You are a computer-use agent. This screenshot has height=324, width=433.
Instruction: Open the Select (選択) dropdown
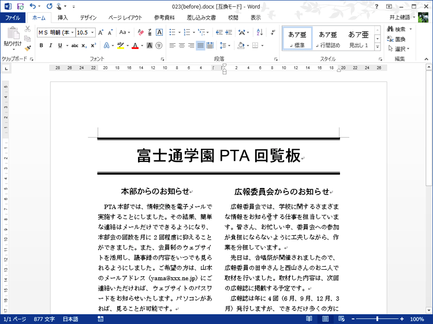coord(399,49)
